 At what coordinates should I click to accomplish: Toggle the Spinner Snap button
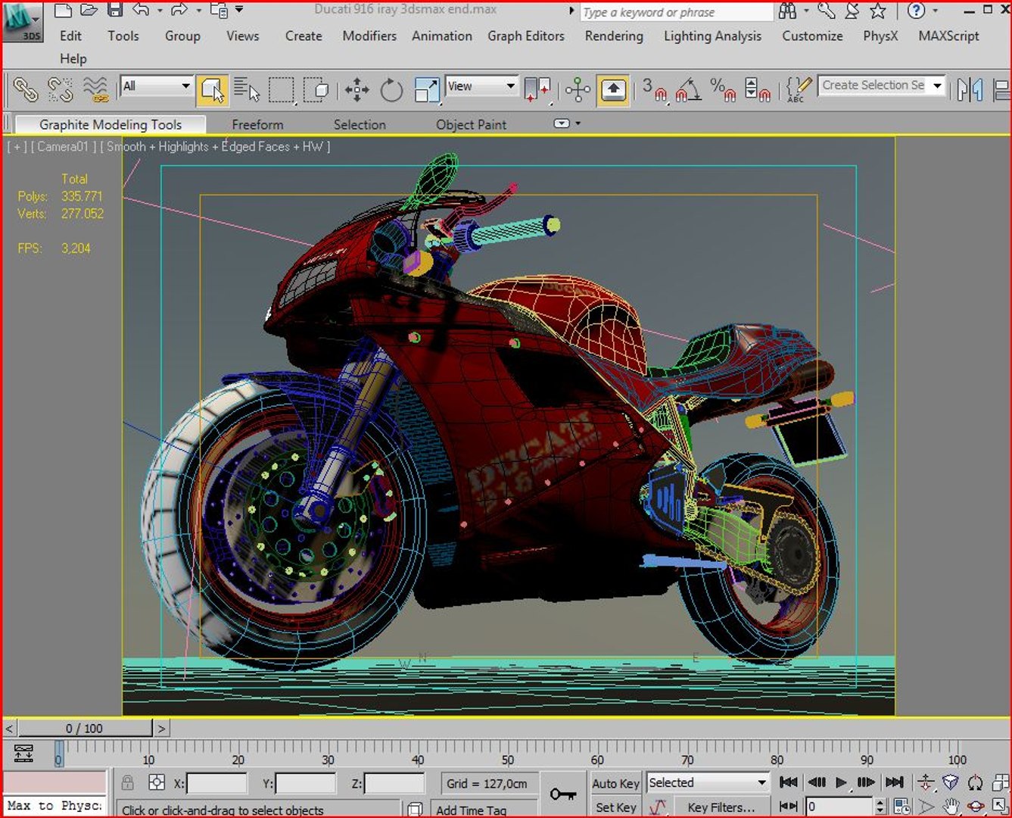coord(757,89)
